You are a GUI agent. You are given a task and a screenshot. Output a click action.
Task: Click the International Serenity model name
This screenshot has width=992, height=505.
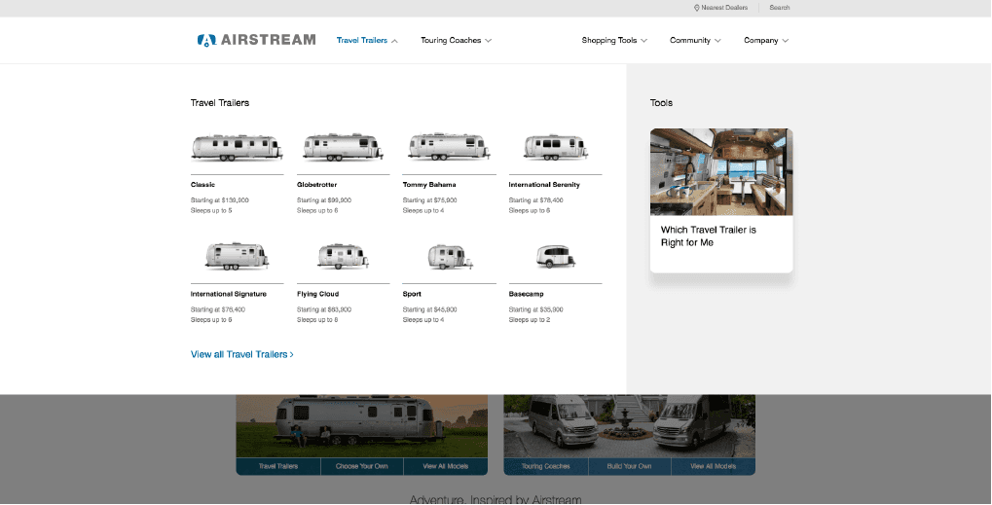[x=544, y=185]
